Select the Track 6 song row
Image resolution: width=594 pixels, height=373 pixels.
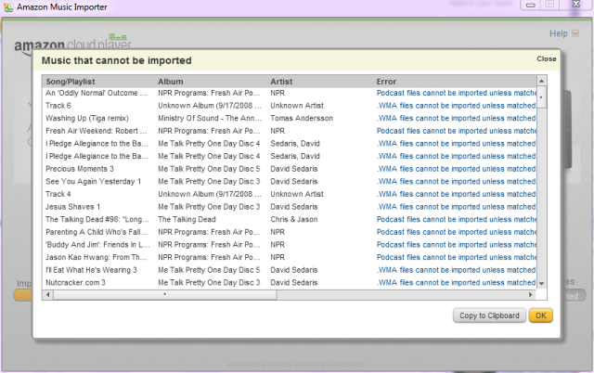(290, 106)
